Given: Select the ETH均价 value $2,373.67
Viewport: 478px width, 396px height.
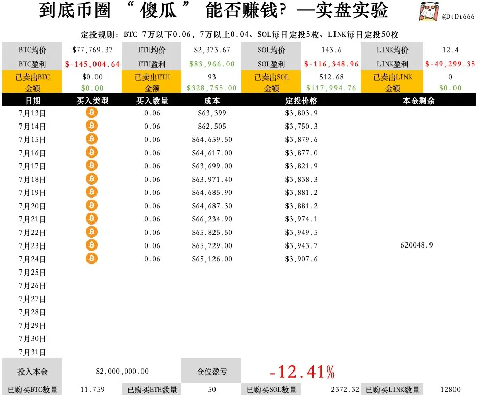Looking at the screenshot, I should coord(212,49).
